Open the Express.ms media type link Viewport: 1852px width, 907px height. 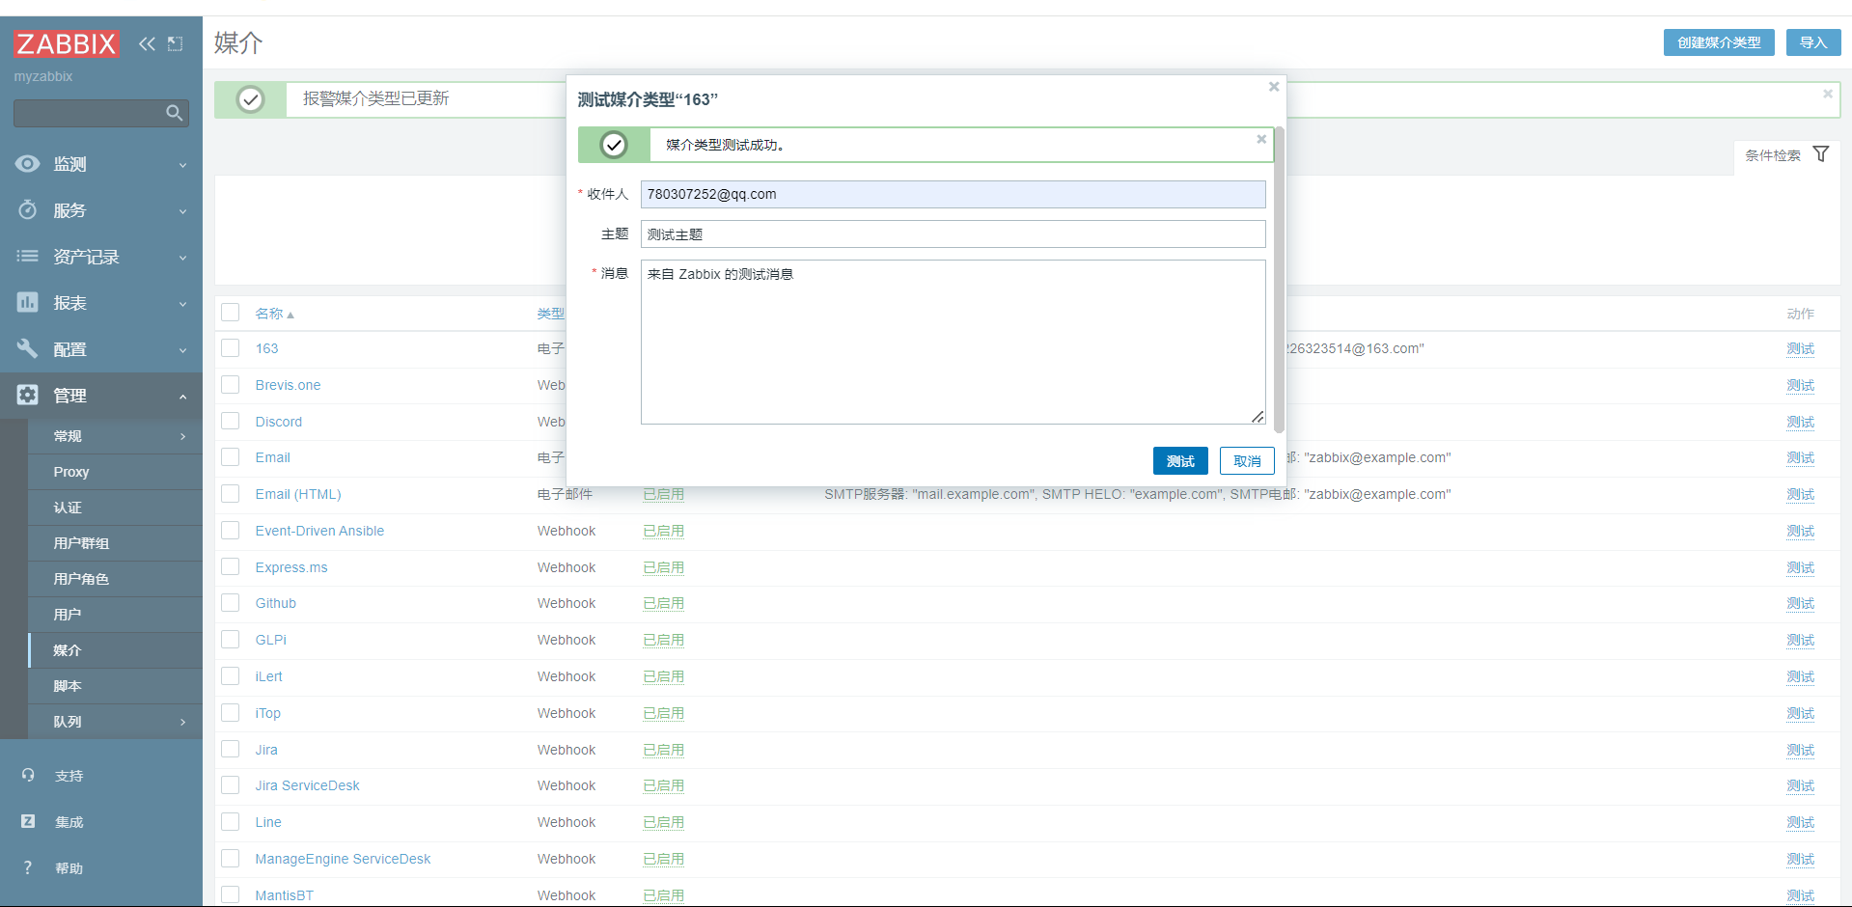291,567
